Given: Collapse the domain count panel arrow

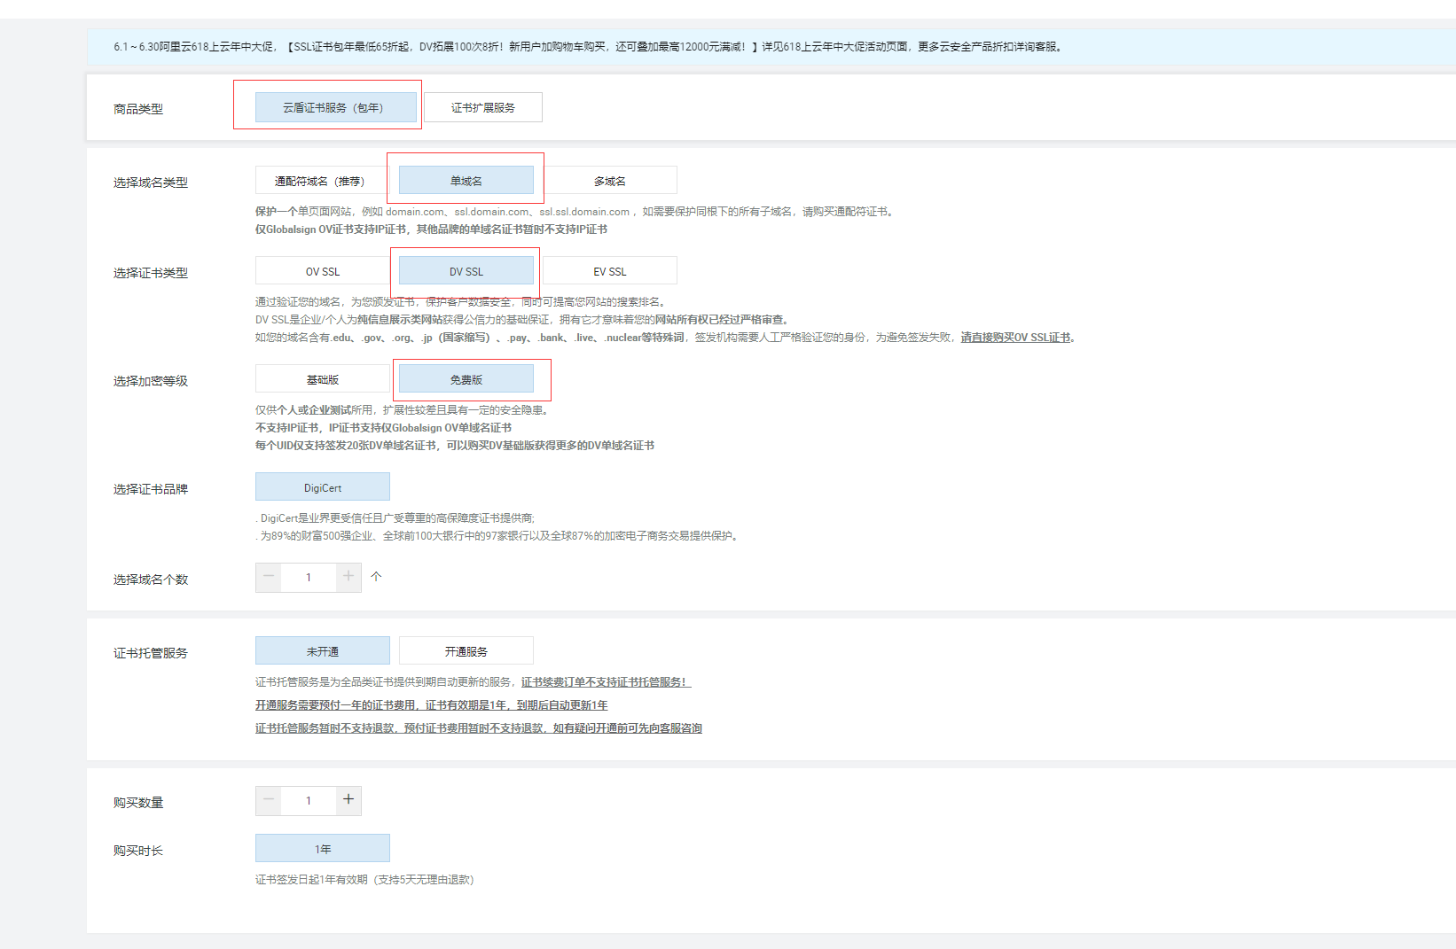Looking at the screenshot, I should [376, 577].
